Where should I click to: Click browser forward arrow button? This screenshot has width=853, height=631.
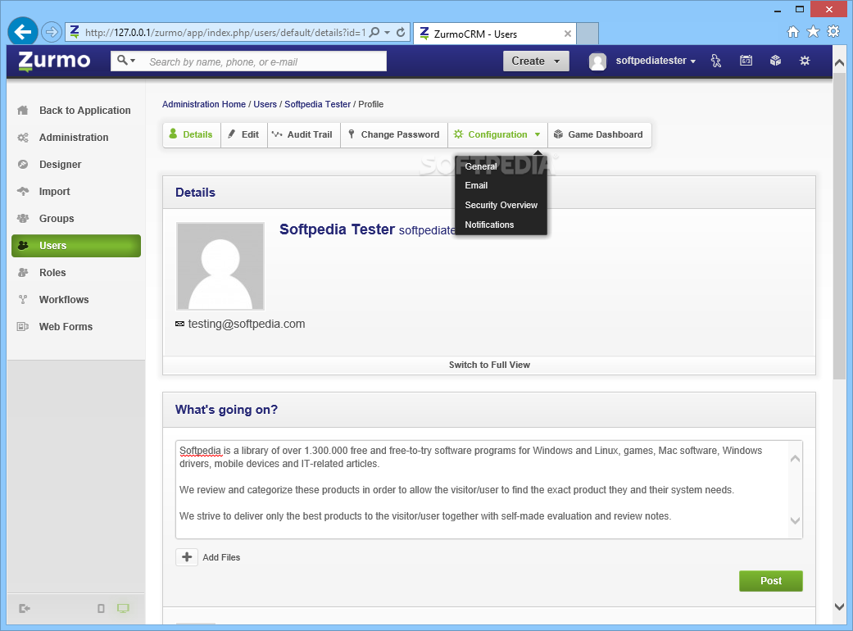click(x=51, y=32)
